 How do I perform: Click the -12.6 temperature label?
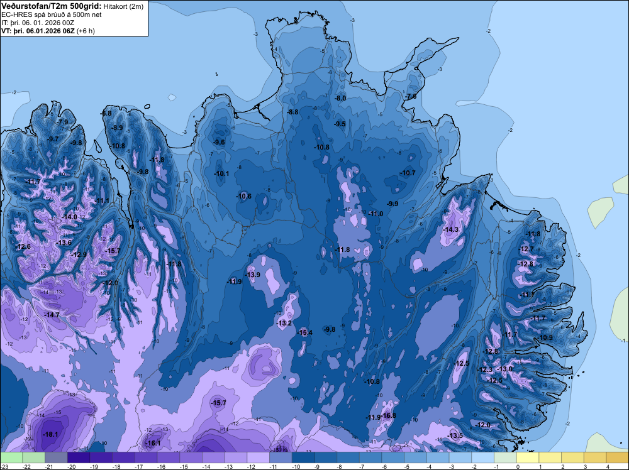coord(23,246)
